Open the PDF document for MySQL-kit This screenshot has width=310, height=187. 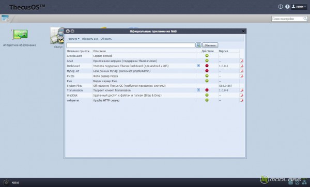[x=241, y=71]
